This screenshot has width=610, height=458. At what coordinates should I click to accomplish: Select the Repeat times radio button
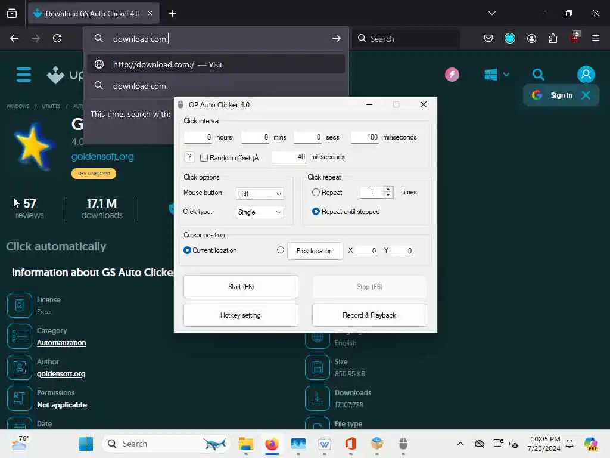coord(316,193)
